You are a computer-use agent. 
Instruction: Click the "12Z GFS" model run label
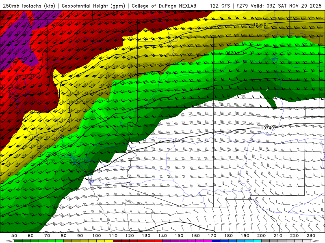[x=220, y=6]
